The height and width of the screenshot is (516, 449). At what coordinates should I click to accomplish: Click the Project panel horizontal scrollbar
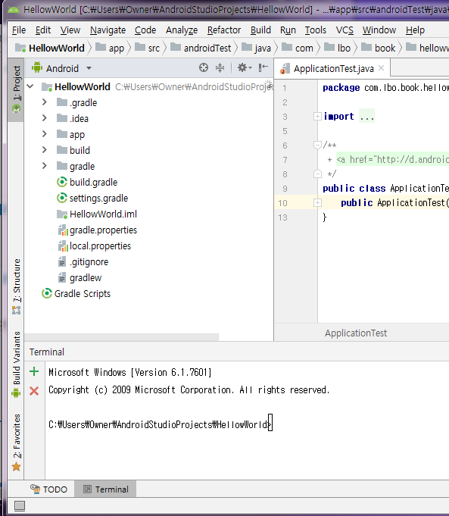pos(122,337)
